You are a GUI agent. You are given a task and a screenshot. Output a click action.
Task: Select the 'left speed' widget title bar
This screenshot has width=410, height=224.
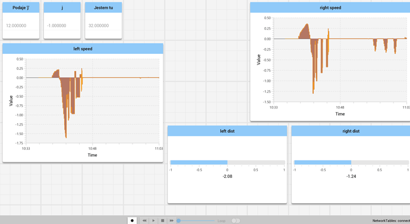coord(83,49)
